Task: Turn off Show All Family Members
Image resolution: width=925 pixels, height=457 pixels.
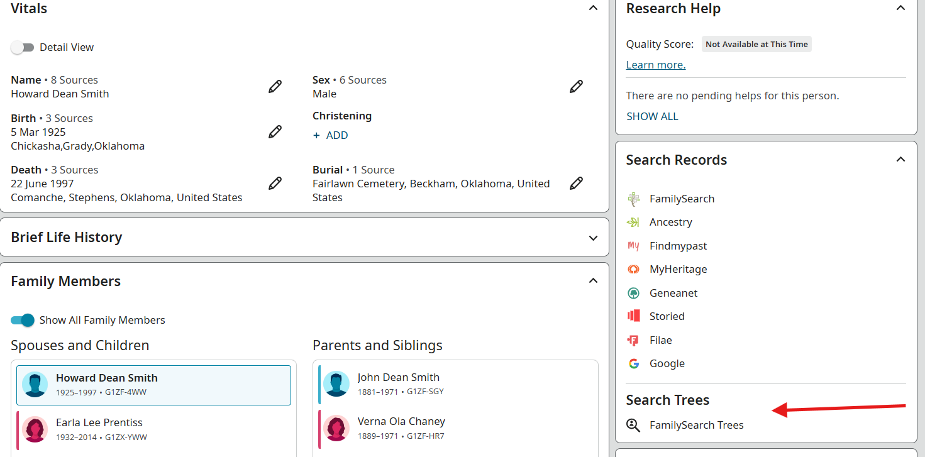Action: coord(23,320)
